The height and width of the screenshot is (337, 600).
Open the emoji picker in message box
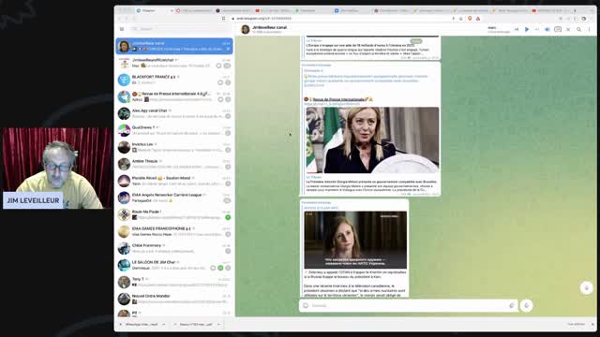click(306, 305)
